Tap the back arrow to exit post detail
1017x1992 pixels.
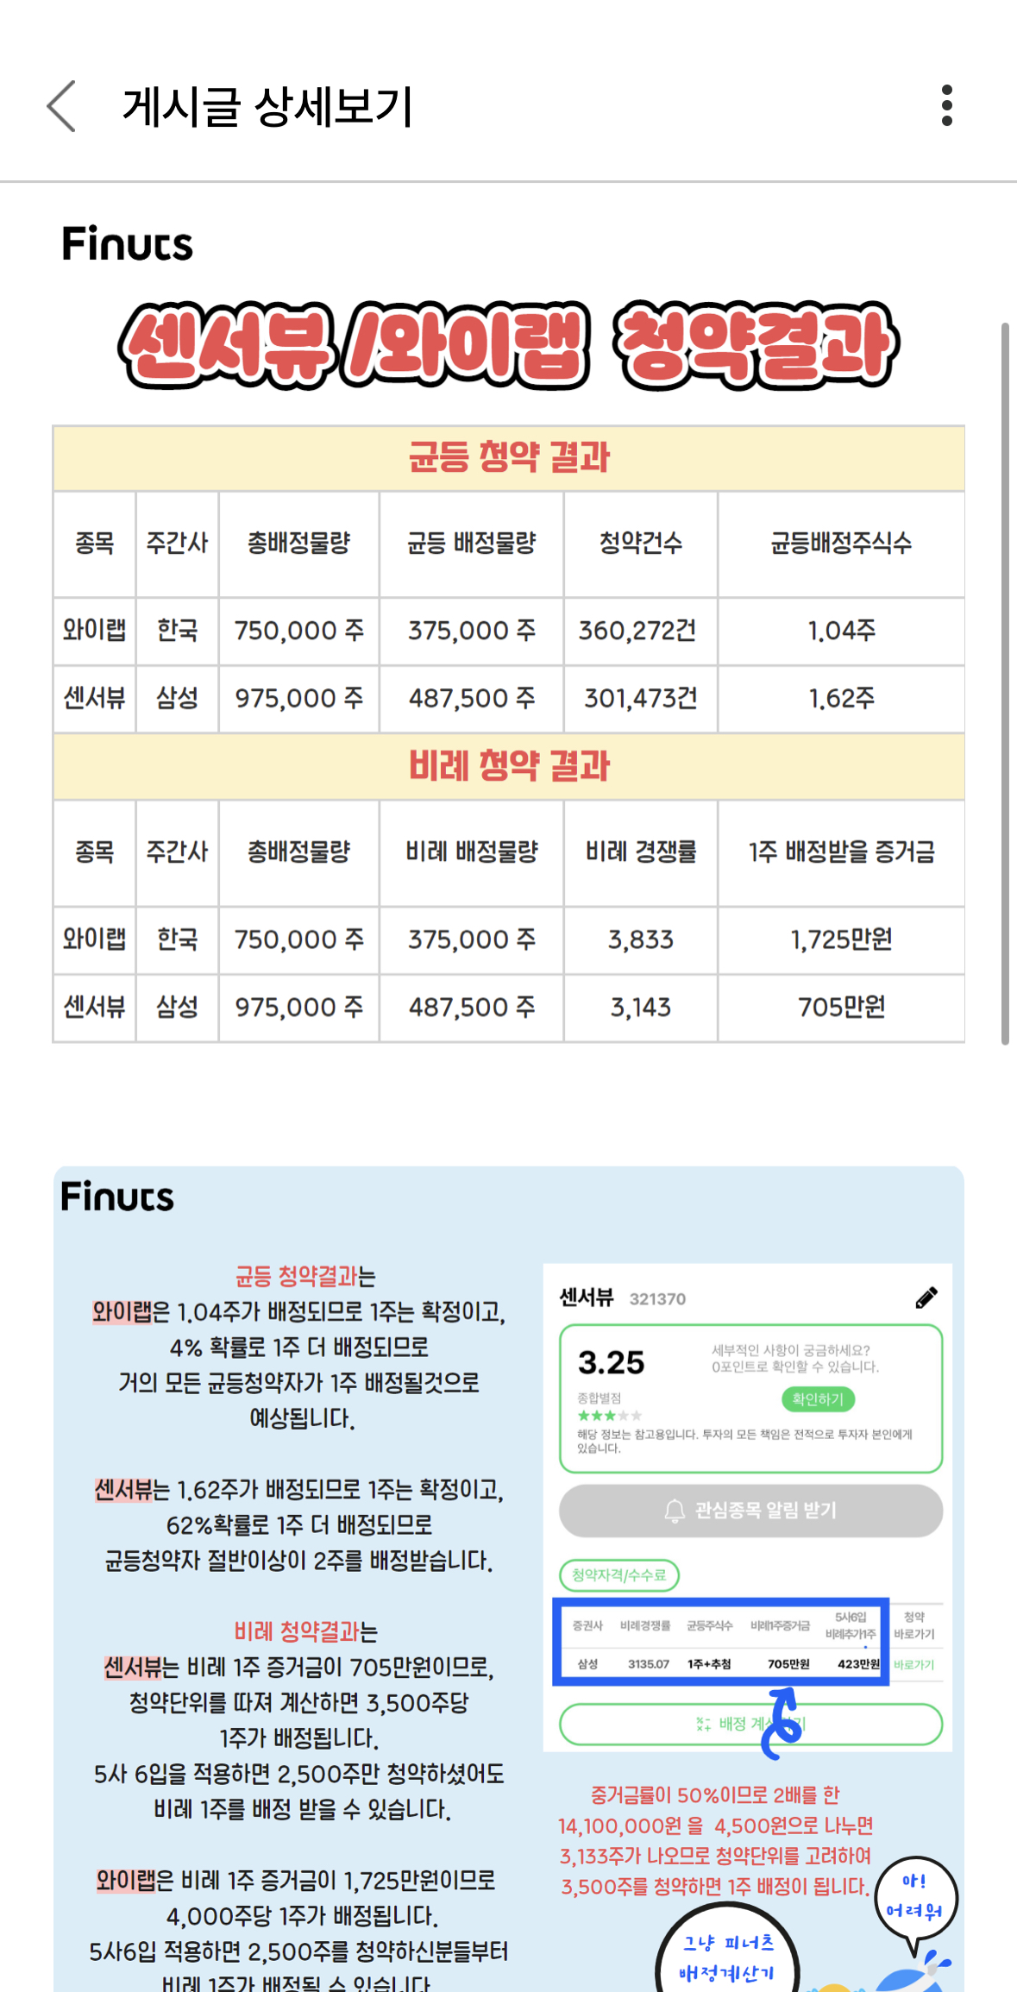(59, 106)
